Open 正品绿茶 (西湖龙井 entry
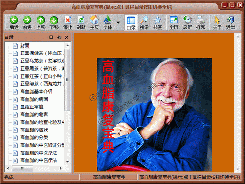The width and height of the screenshot is (245, 184). (42, 84)
